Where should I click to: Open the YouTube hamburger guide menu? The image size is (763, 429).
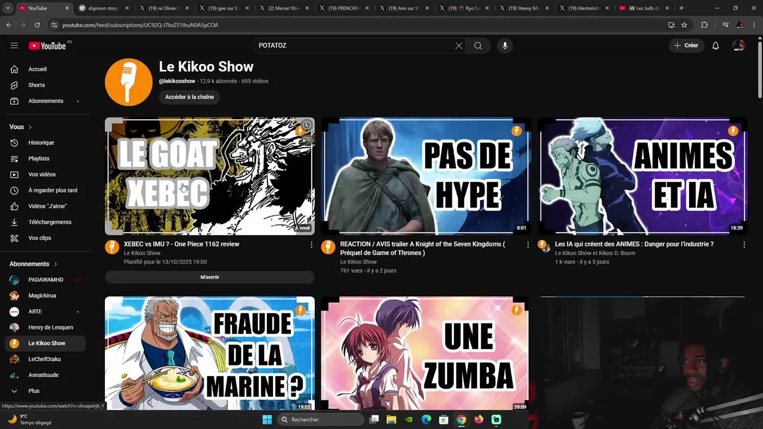[x=14, y=45]
